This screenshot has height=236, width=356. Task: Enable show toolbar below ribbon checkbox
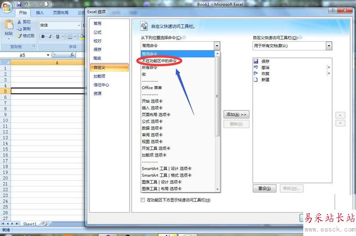(143, 200)
